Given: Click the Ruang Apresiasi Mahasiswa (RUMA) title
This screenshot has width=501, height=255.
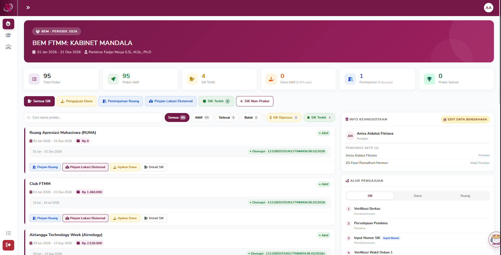Looking at the screenshot, I should click(63, 133).
